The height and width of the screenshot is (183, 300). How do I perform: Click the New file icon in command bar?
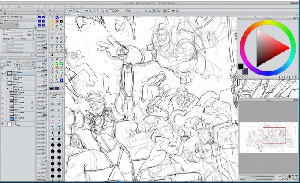(x=67, y=11)
